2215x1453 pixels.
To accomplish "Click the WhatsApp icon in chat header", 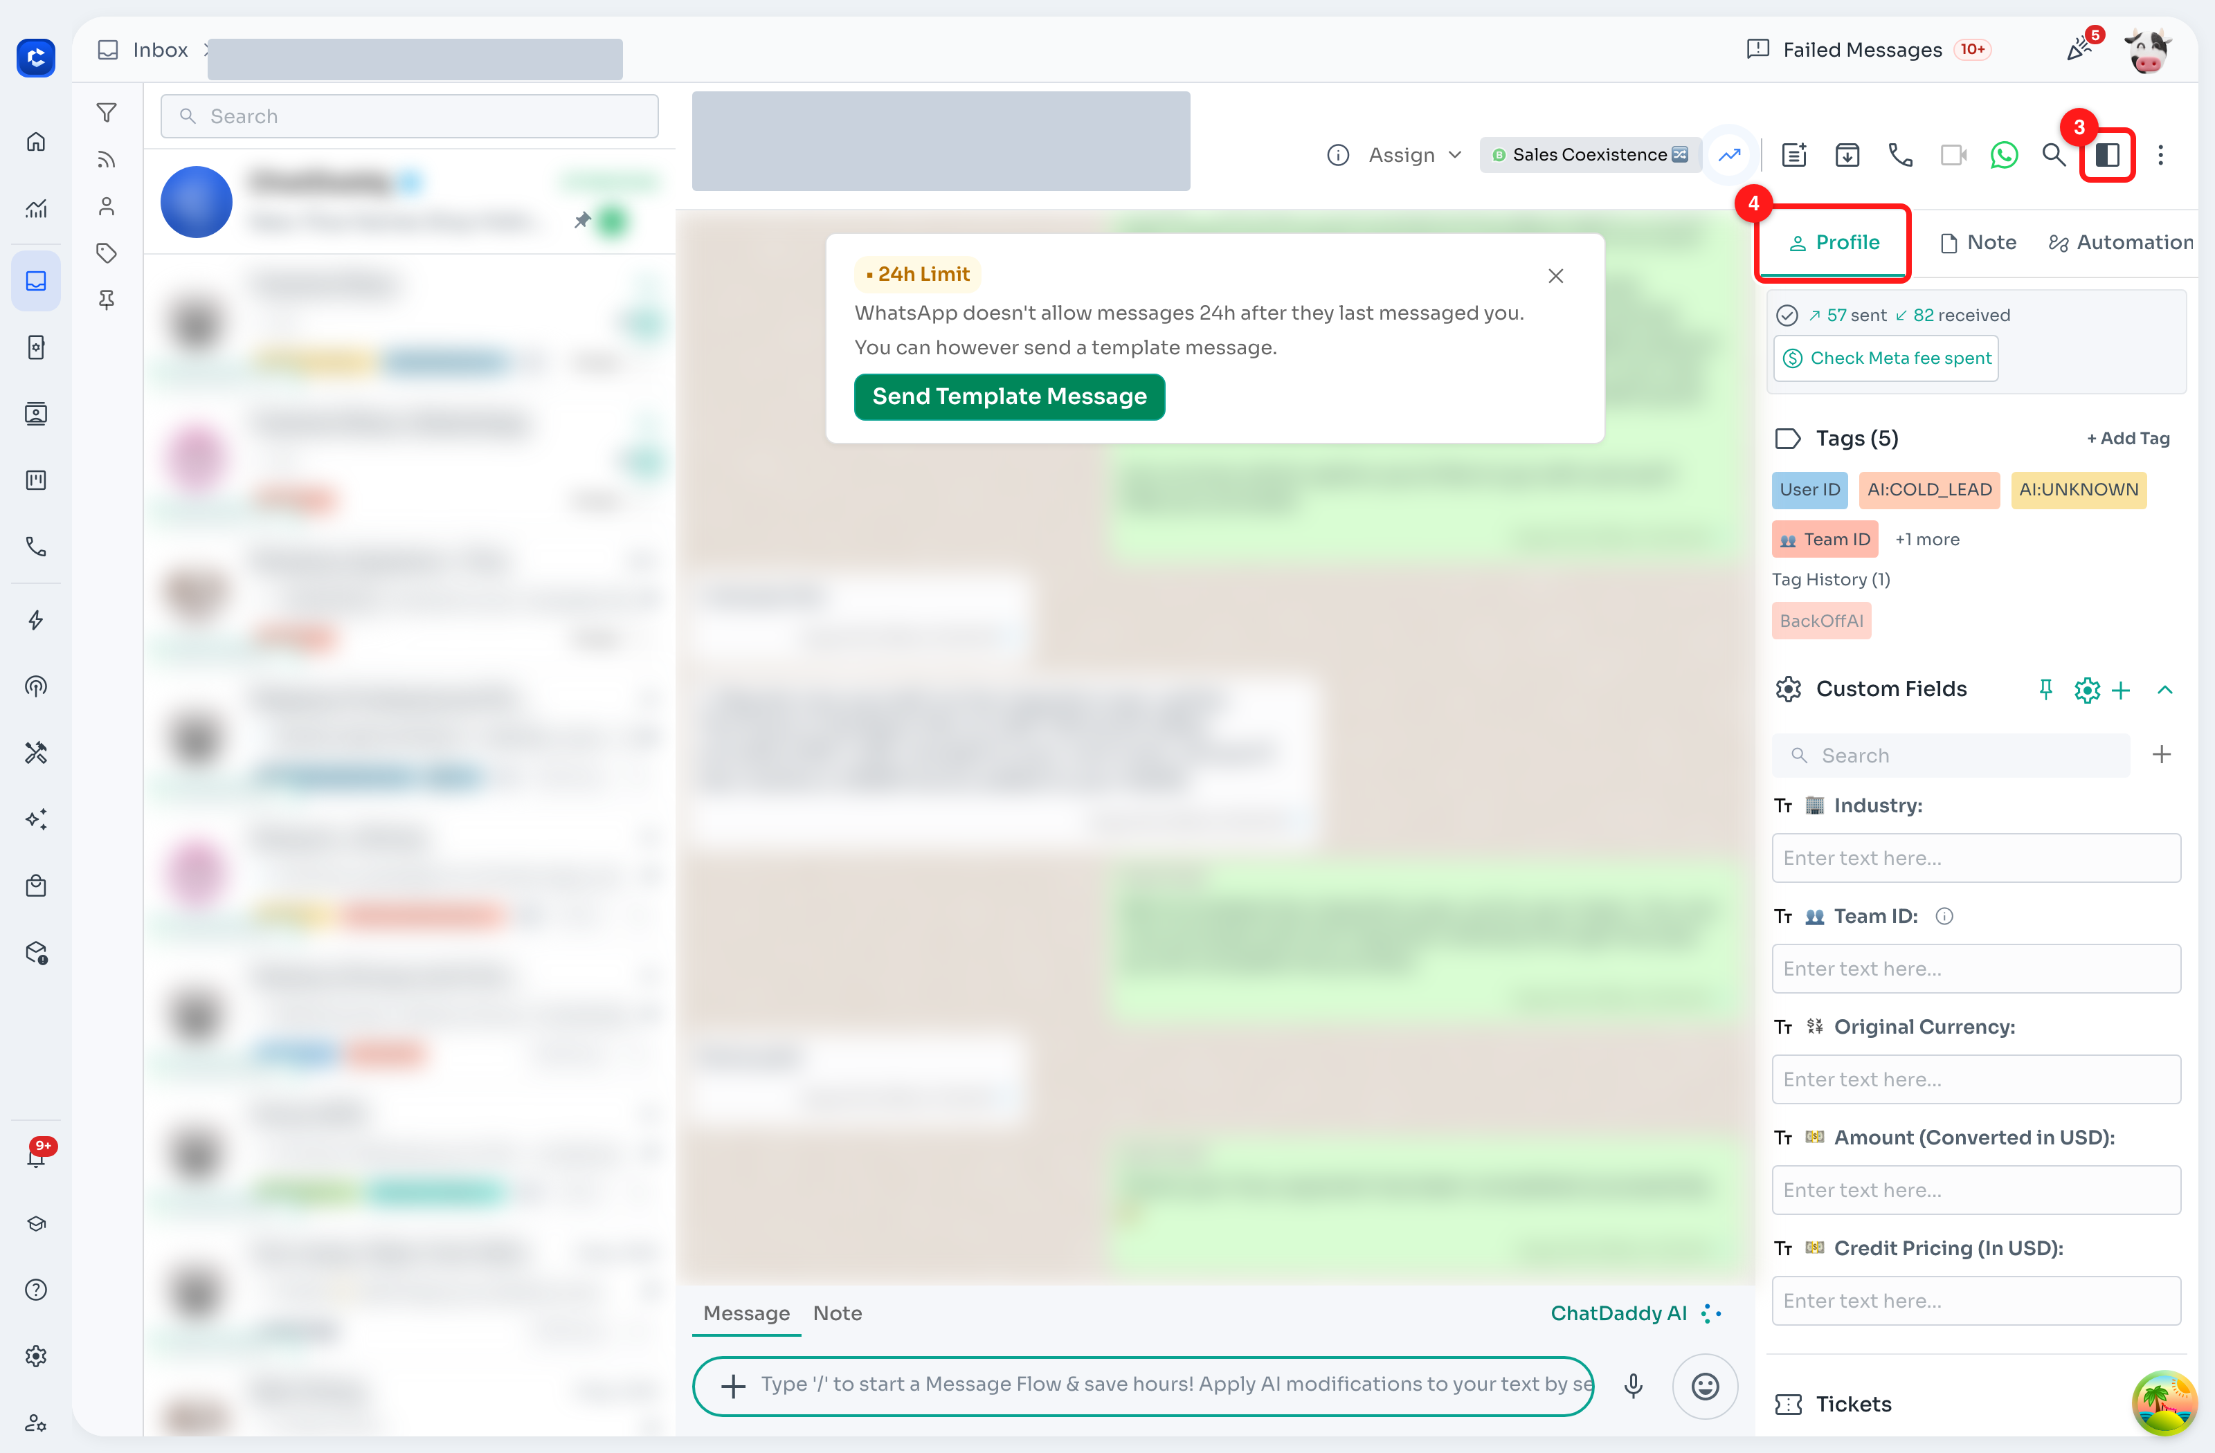I will 2004,154.
